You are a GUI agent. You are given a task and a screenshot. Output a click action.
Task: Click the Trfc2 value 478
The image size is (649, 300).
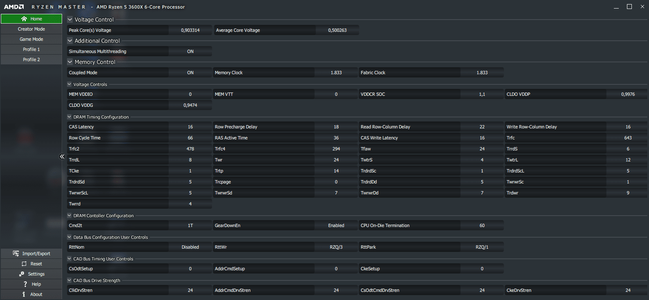point(190,149)
